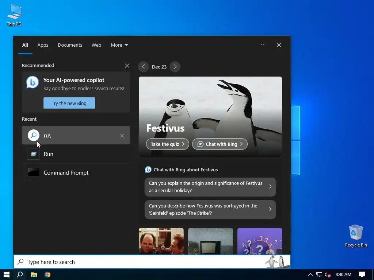The image size is (374, 280).
Task: Switch to the Apps search tab
Action: (x=43, y=45)
